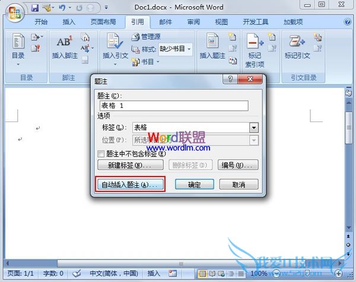Switch to draft view button
Screen dimensions: 356x282
(x=241, y=274)
